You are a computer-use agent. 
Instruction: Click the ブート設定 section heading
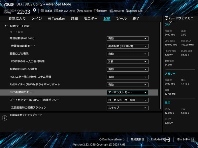(16, 32)
